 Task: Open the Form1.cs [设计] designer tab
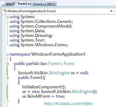pyautogui.click(x=44, y=4)
